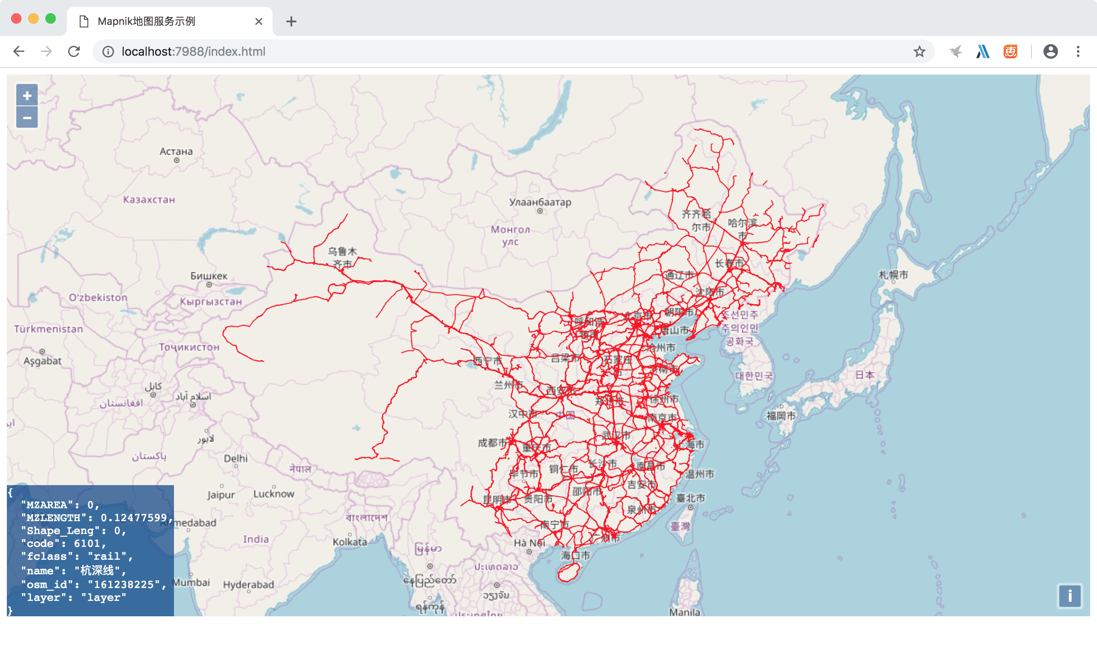Click the forward navigation arrow
Screen dimensions: 1097x666
point(46,51)
